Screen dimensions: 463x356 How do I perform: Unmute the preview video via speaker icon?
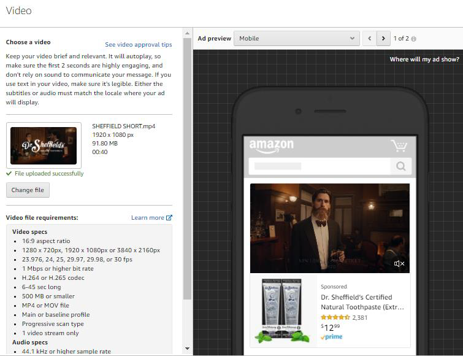coord(399,263)
